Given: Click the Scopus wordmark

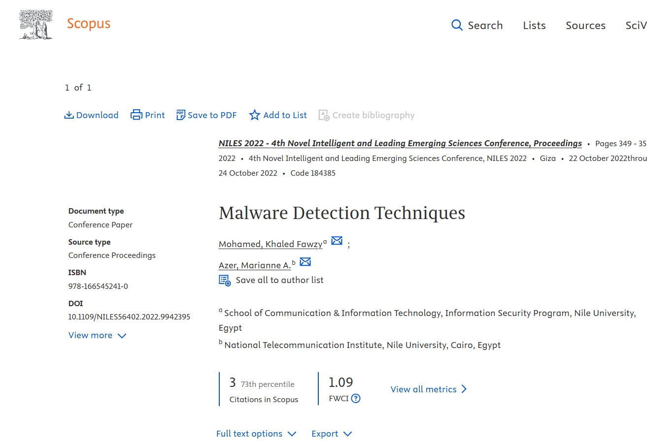Looking at the screenshot, I should click(x=89, y=24).
